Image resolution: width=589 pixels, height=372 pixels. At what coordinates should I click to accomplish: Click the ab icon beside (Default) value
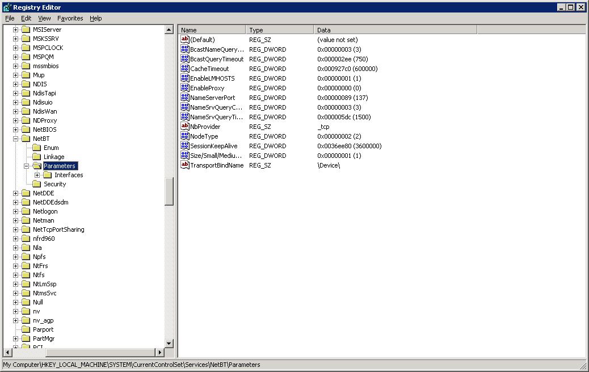pos(185,39)
